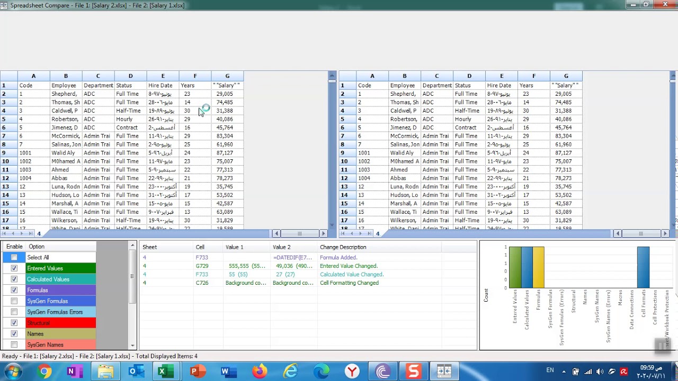
Task: Toggle the Select All checkbox
Action: [x=14, y=258]
